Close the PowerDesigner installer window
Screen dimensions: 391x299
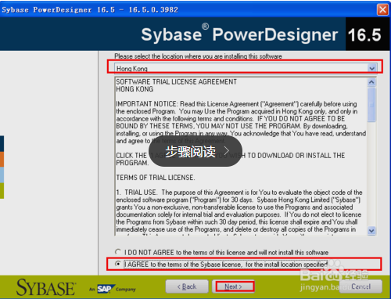coord(382,9)
